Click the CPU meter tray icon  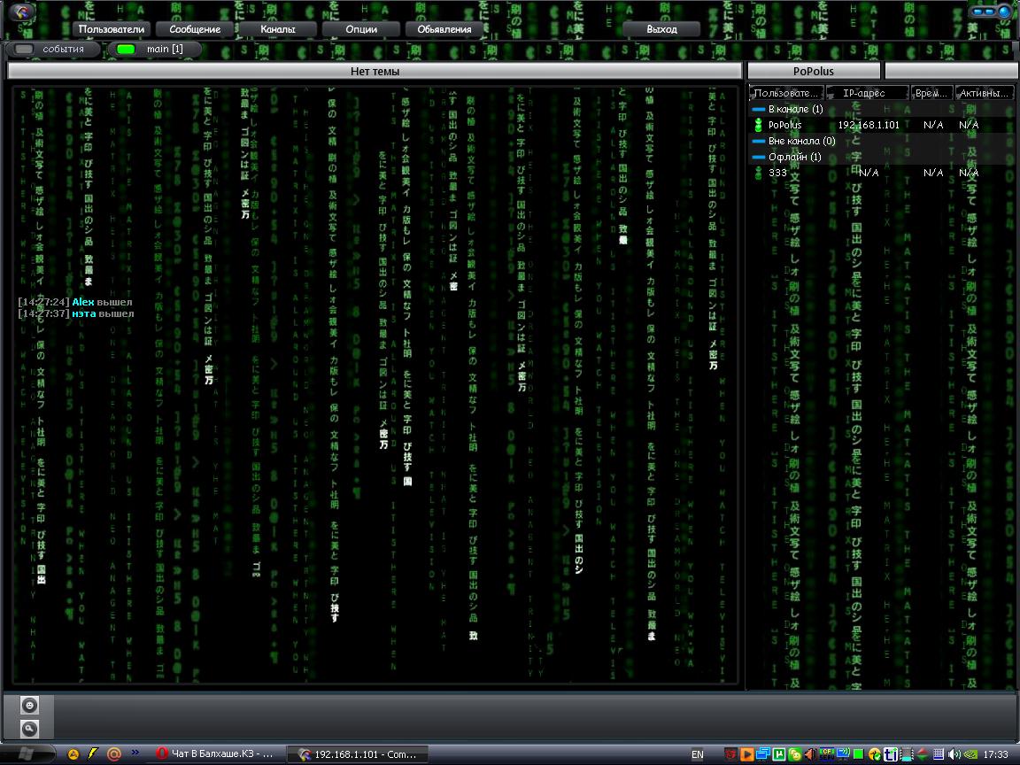(x=827, y=754)
